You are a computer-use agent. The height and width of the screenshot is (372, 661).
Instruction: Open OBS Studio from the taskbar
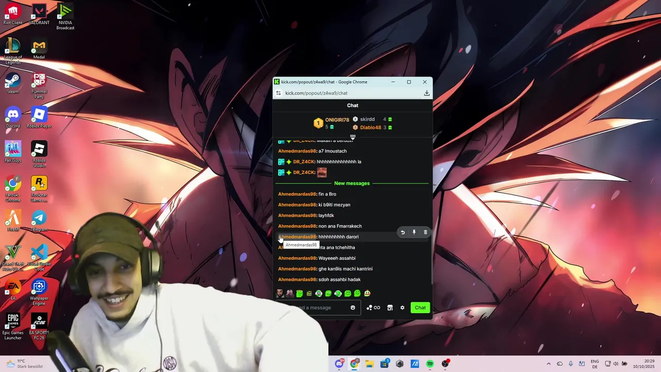(445, 364)
